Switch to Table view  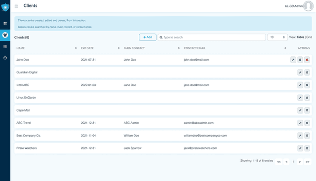300,37
